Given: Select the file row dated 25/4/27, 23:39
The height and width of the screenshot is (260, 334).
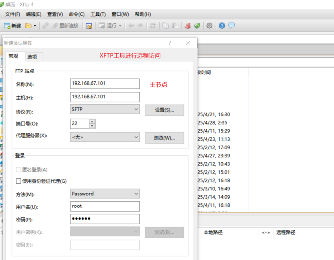Looking at the screenshot, I should (x=214, y=156).
